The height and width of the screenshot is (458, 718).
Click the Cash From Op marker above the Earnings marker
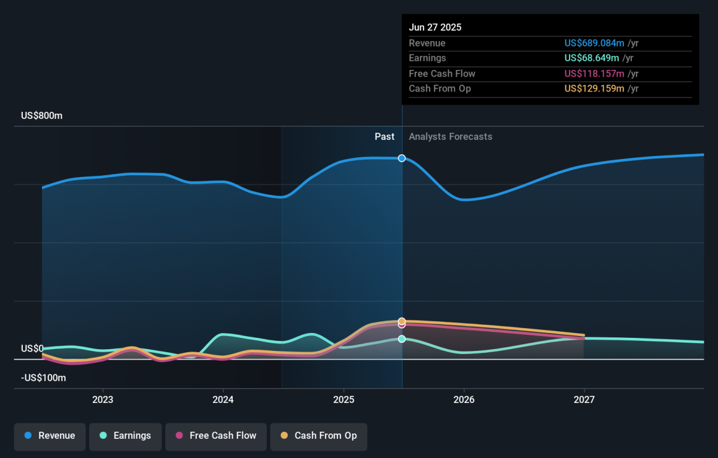(401, 320)
